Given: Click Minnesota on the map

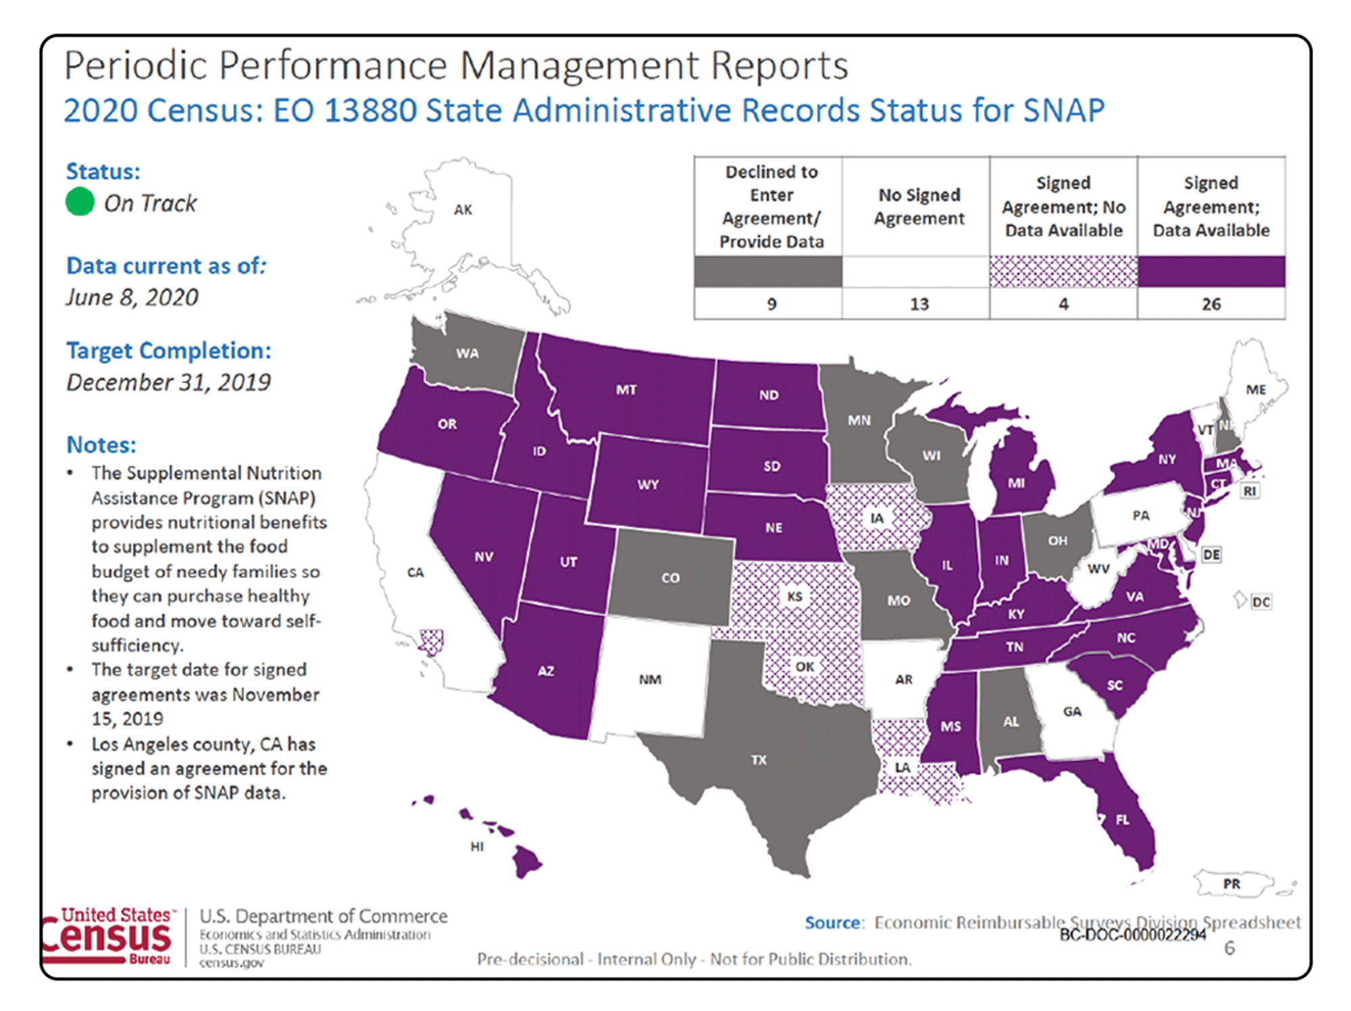Looking at the screenshot, I should pos(859,420).
